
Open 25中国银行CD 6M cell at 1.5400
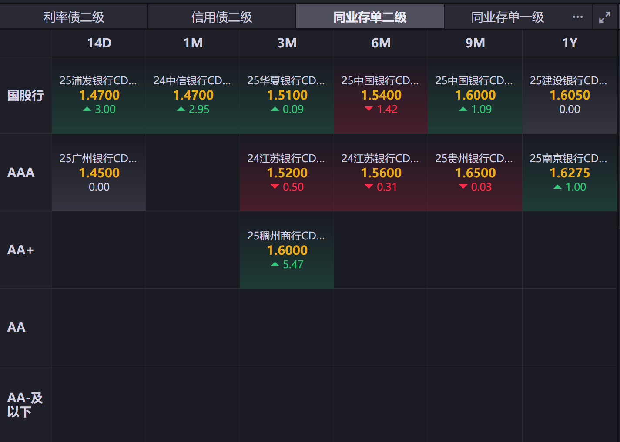click(x=381, y=95)
